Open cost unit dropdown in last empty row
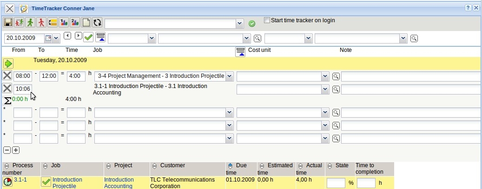 pyautogui.click(x=325, y=139)
